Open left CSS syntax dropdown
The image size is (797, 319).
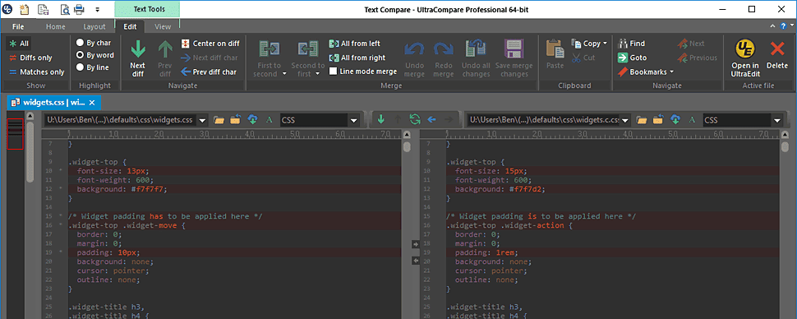[354, 121]
